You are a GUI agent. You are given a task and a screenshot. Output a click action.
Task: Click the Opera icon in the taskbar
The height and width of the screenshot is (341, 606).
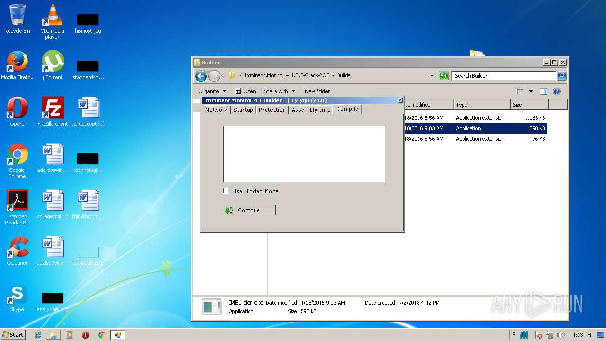coord(85,335)
